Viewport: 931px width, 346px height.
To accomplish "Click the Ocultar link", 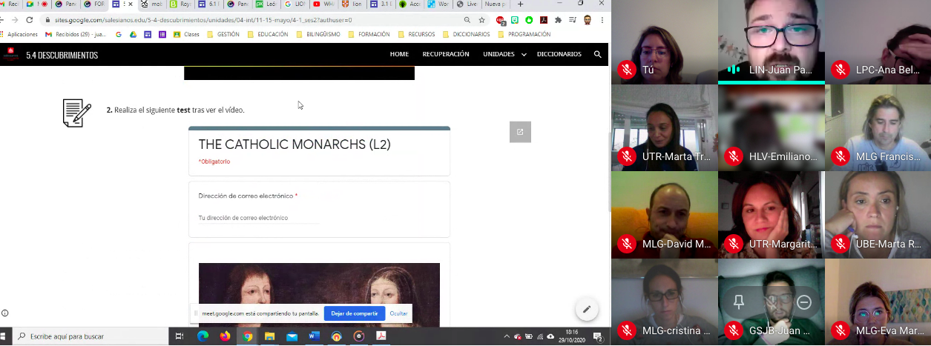I will [x=398, y=313].
